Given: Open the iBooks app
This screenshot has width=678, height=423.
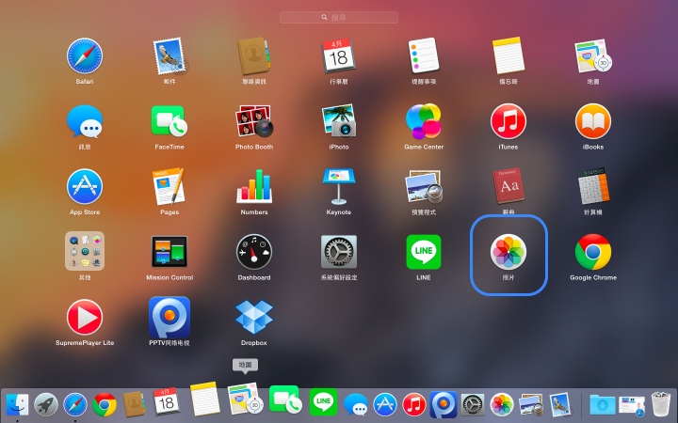Looking at the screenshot, I should click(x=593, y=121).
